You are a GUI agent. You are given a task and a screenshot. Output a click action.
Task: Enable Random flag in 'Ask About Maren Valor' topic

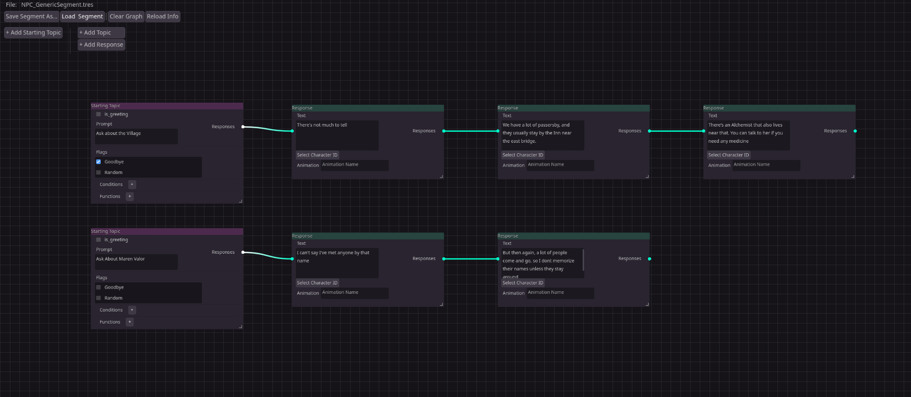(99, 298)
